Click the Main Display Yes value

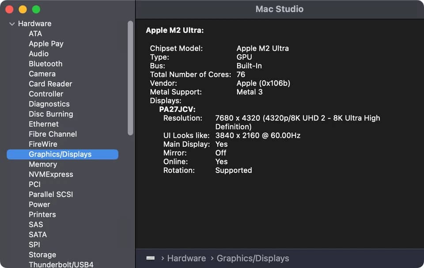click(221, 144)
